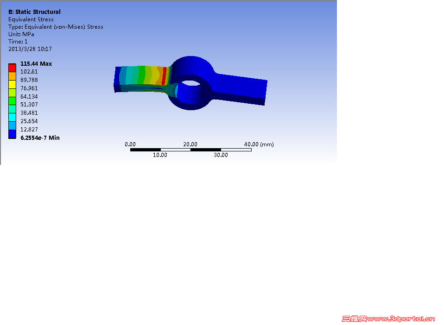Select the '89.788' legend value
This screenshot has height=325, width=444.
[29, 80]
